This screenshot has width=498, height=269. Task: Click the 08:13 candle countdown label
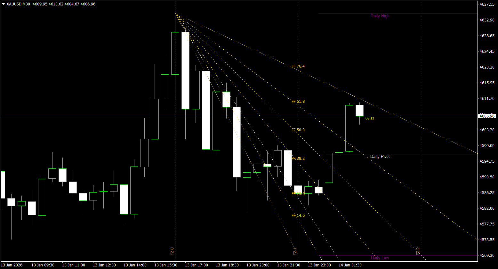(x=370, y=118)
